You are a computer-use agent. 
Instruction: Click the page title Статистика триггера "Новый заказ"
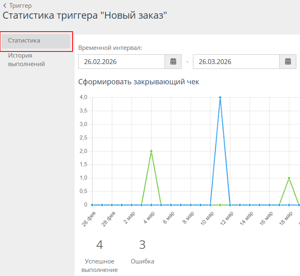coord(85,15)
